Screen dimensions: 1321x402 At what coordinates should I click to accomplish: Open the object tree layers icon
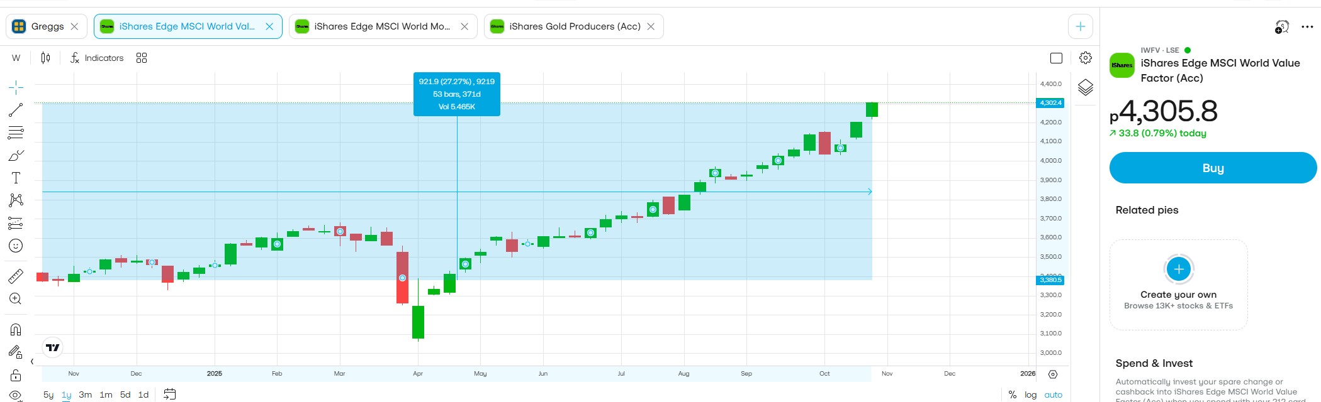[x=1086, y=87]
